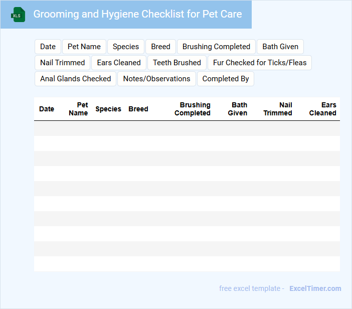
Task: Click the Teeth Brushed tag
Action: point(177,63)
